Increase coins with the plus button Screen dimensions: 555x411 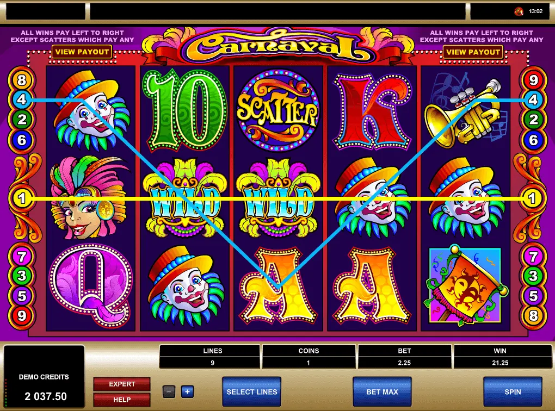pyautogui.click(x=187, y=391)
